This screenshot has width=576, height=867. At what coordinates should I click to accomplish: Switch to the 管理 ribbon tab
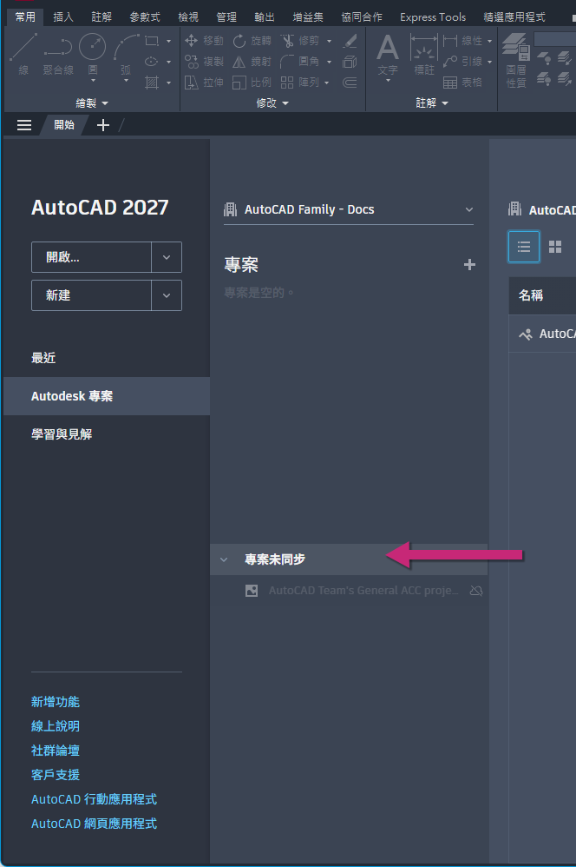tap(226, 17)
